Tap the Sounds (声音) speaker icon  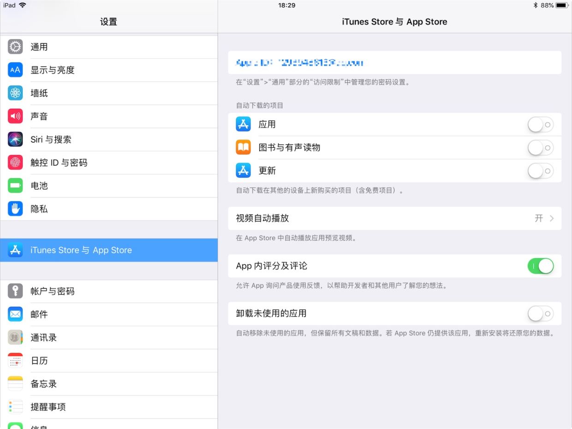15,116
